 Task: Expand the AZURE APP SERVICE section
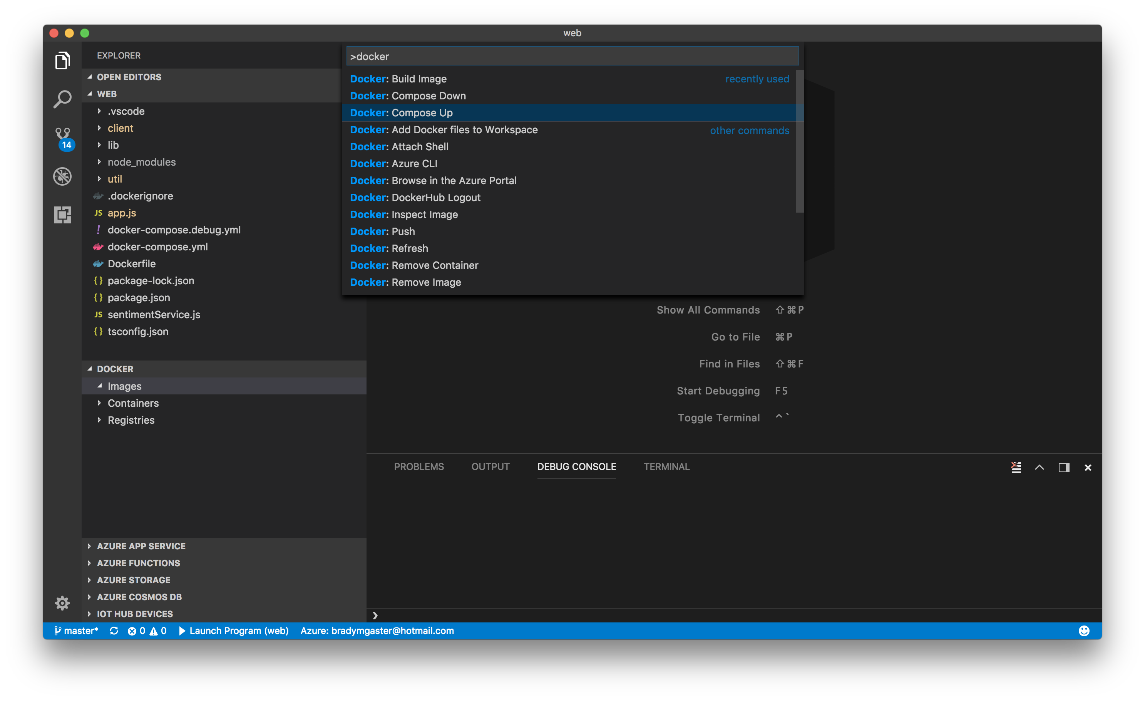[141, 546]
